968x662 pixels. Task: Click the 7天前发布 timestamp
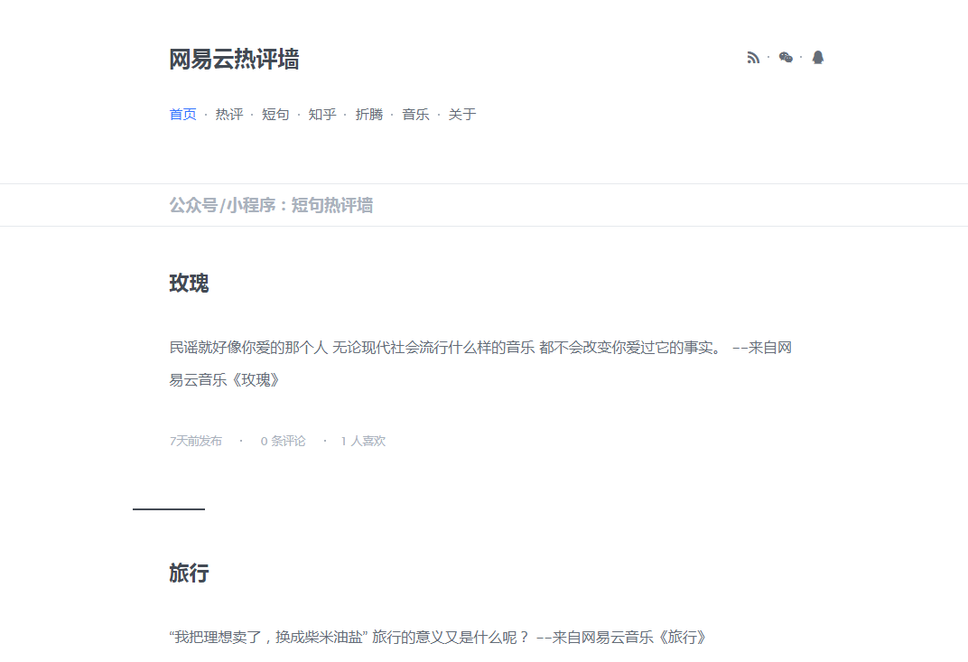click(x=196, y=441)
